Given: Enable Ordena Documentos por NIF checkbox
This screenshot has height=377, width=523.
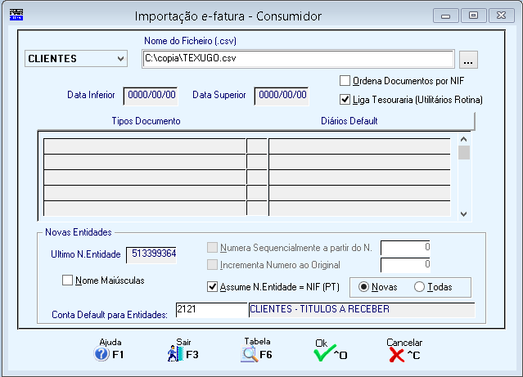Looking at the screenshot, I should [x=345, y=81].
